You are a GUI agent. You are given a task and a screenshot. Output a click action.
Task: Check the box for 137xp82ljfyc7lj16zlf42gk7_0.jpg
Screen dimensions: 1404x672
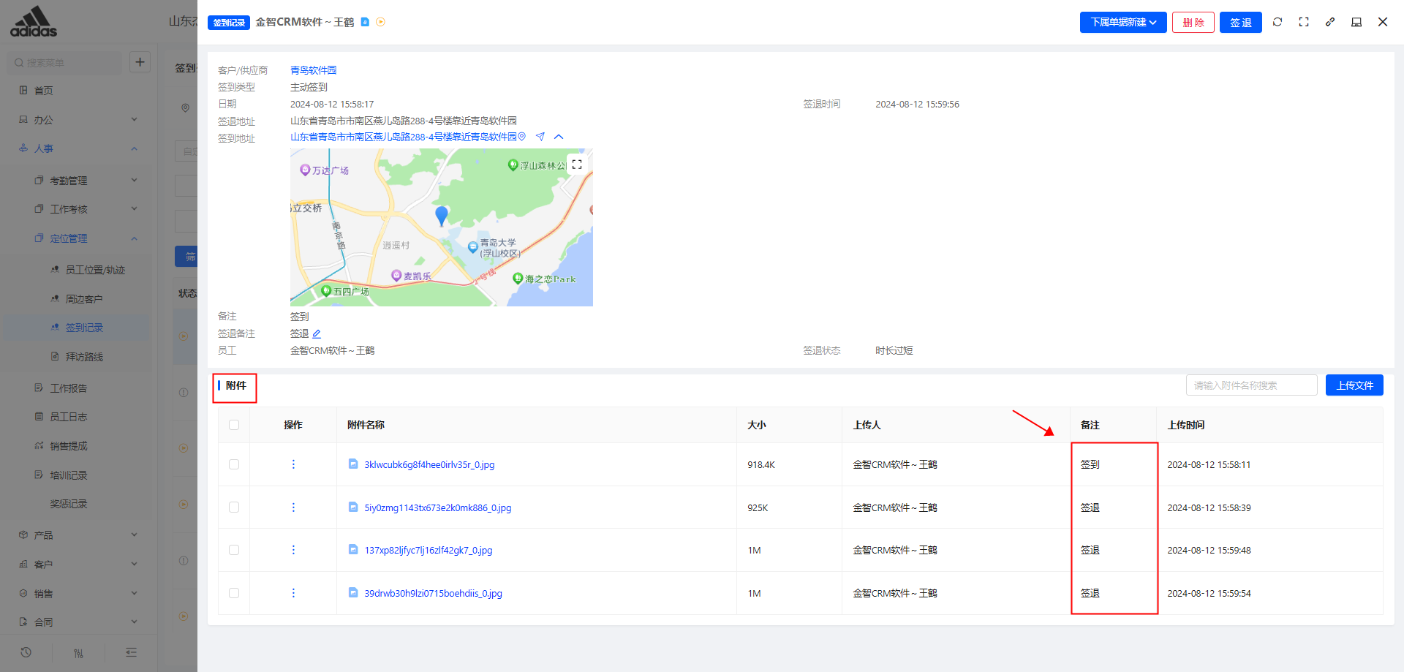tap(234, 550)
